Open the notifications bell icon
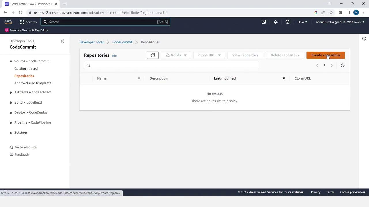This screenshot has width=369, height=207. (x=276, y=22)
